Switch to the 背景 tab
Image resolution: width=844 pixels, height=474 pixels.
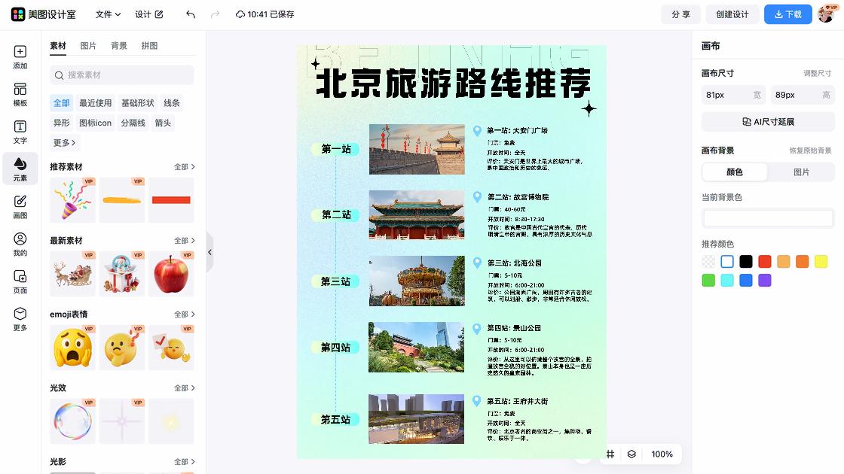pyautogui.click(x=119, y=46)
